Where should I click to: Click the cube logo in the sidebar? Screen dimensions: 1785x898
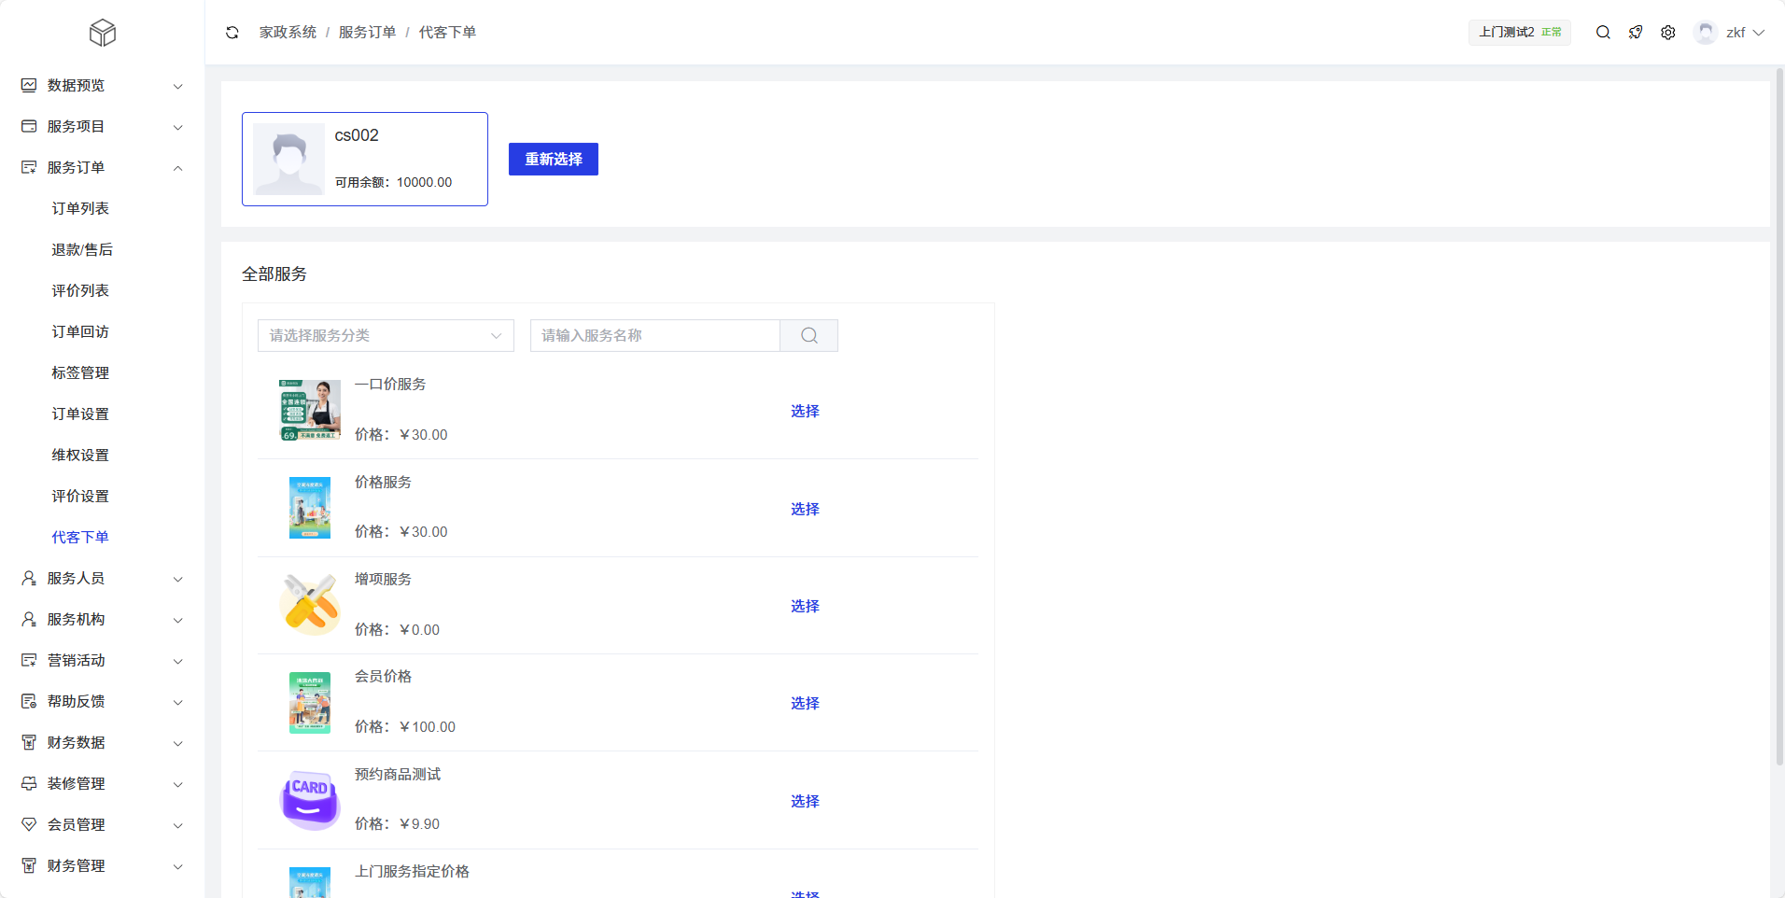coord(103,33)
